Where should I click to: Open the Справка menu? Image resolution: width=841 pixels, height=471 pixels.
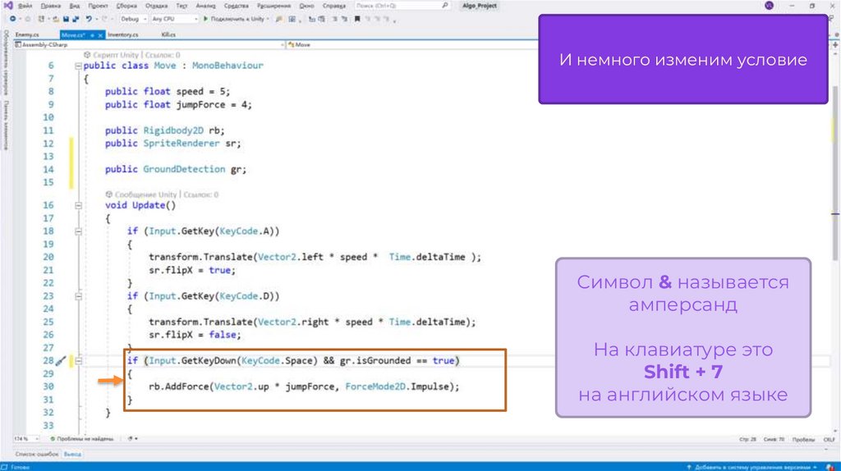pos(334,6)
